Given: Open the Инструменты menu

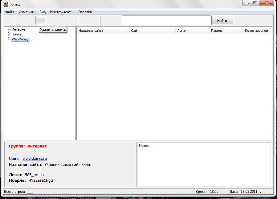Looking at the screenshot, I should point(62,12).
